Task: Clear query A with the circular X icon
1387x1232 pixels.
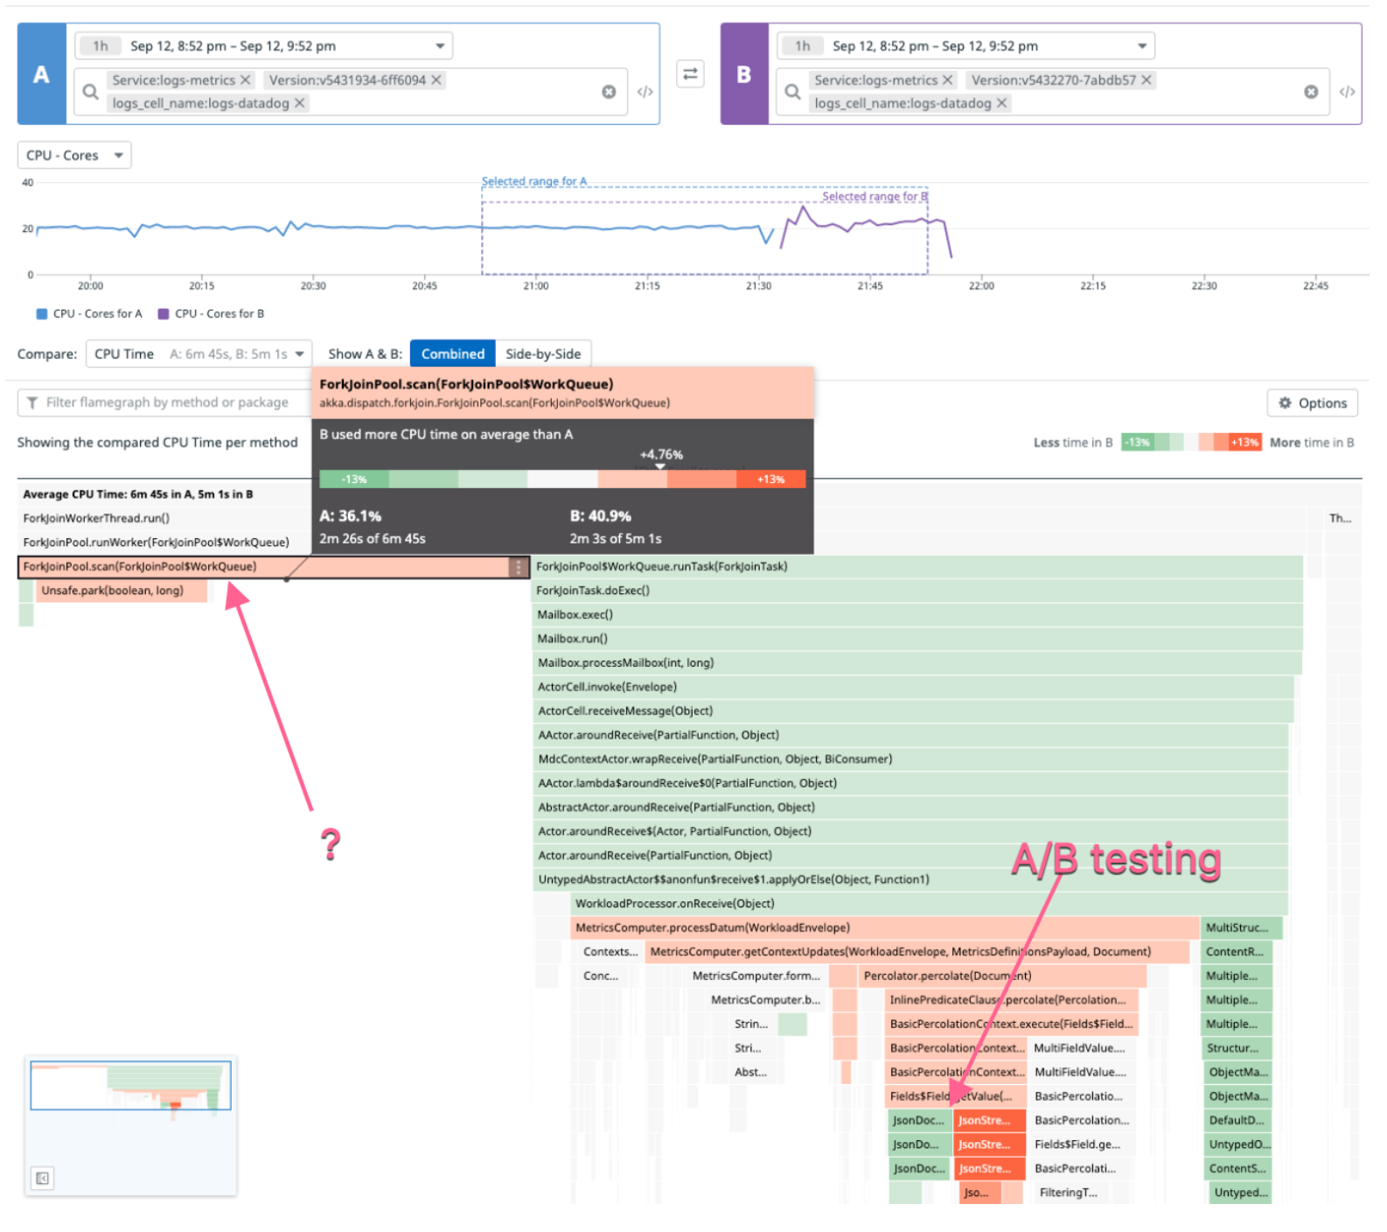Action: 609,92
